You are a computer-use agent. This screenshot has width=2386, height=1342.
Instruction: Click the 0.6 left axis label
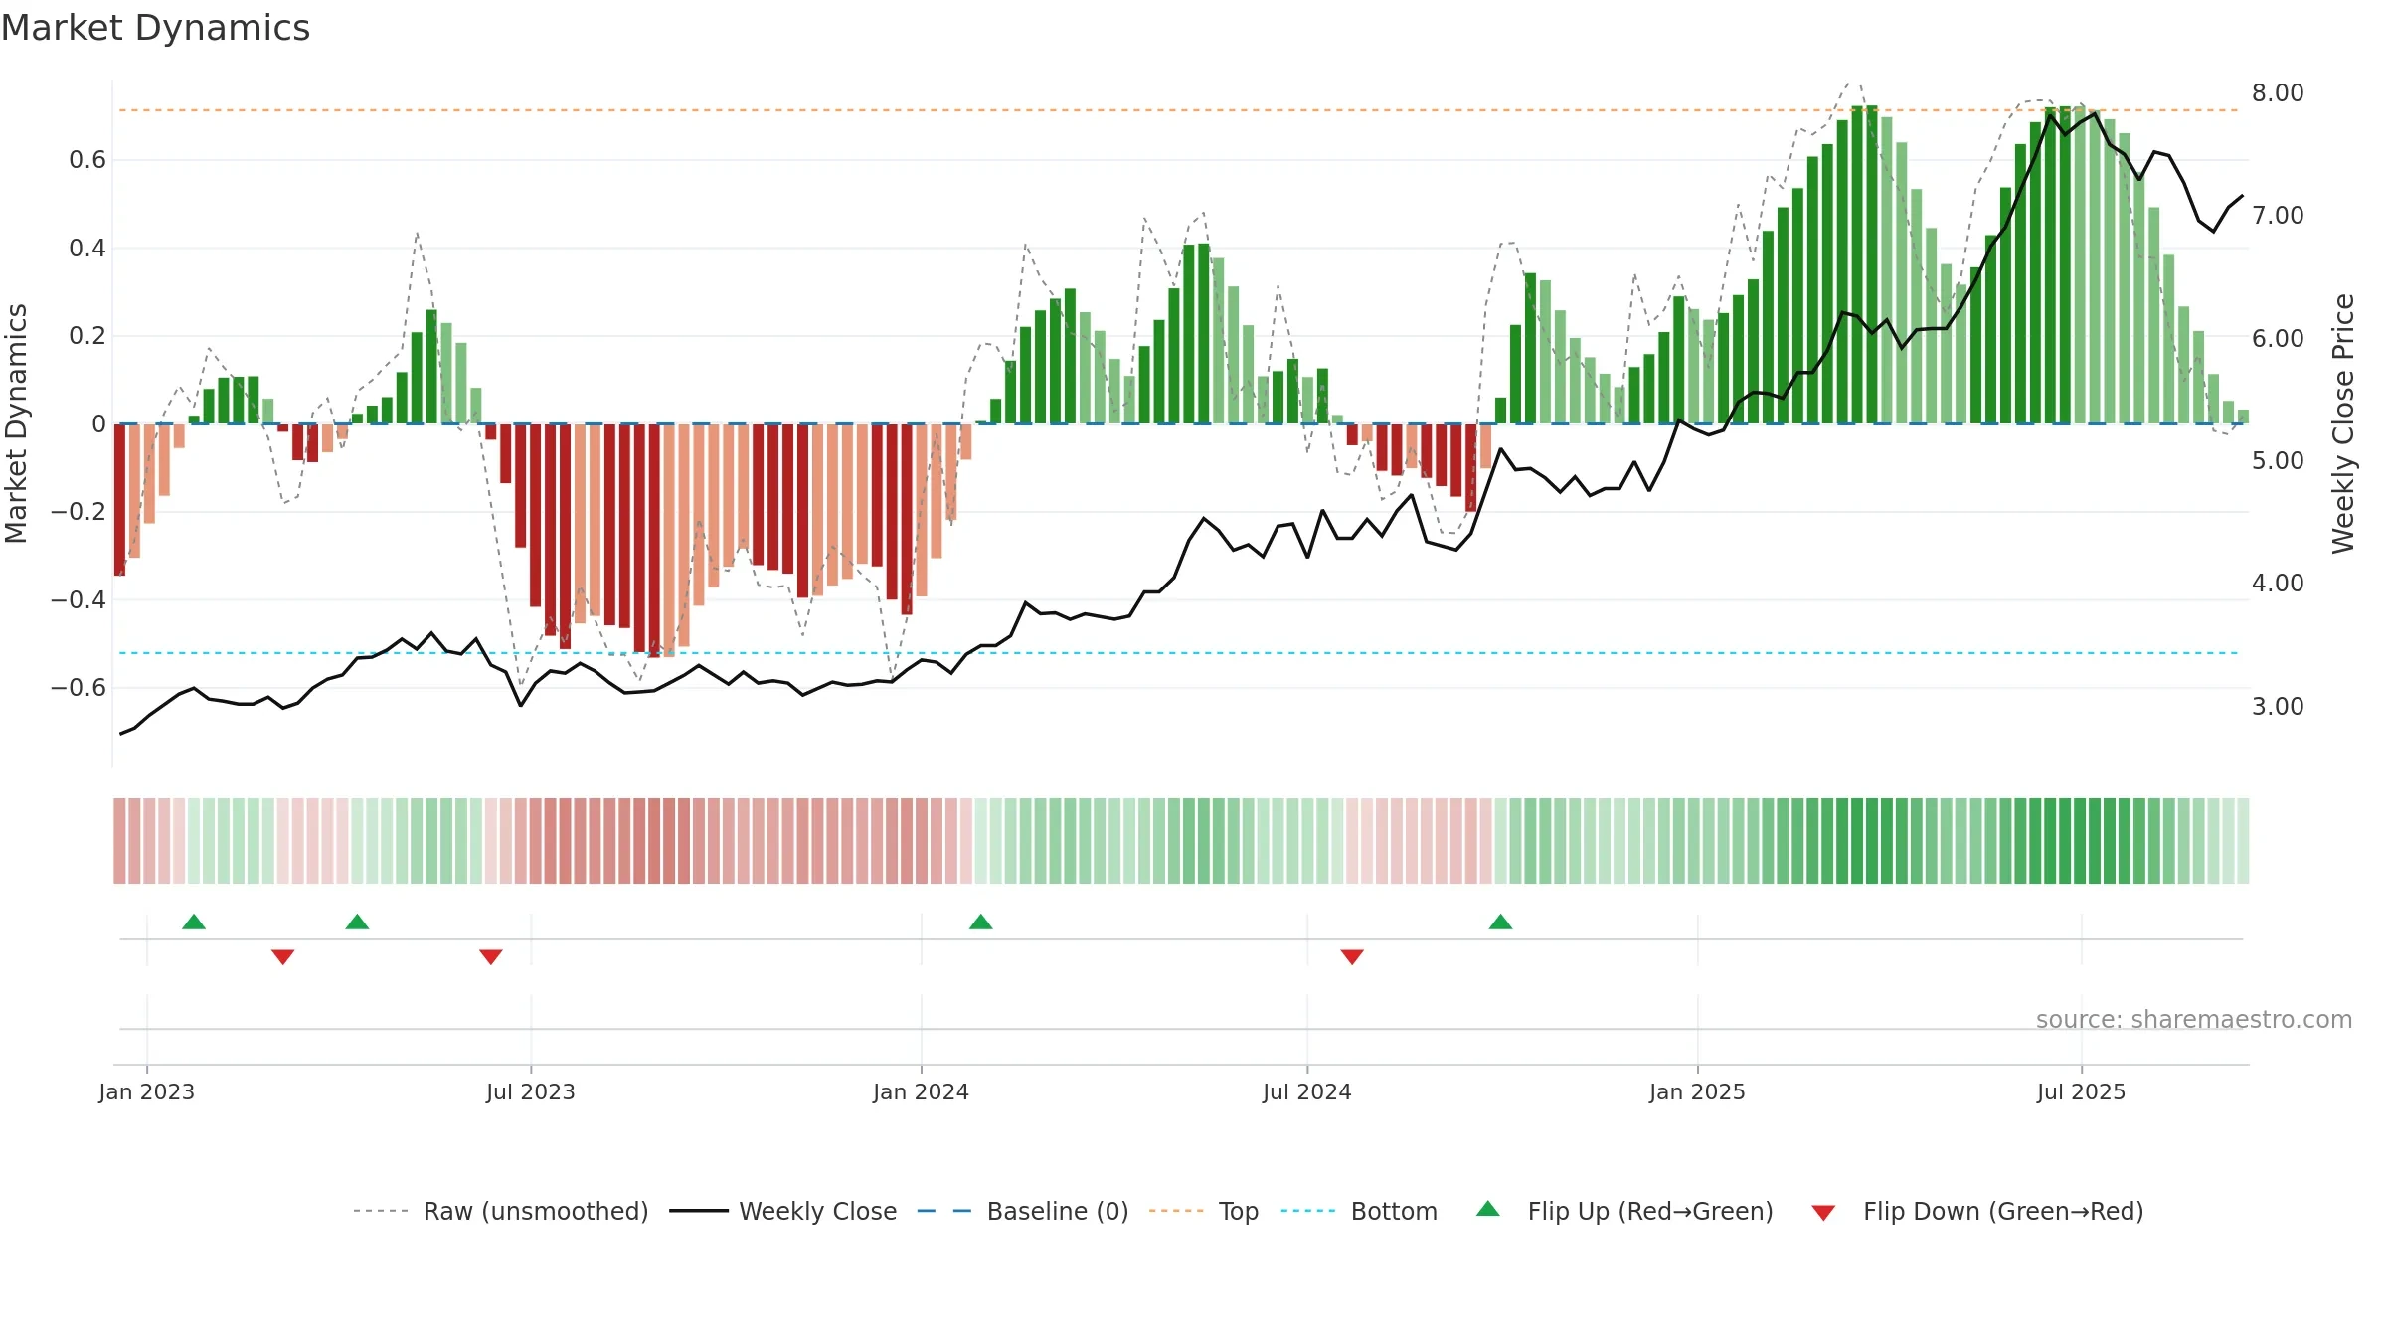[x=87, y=160]
